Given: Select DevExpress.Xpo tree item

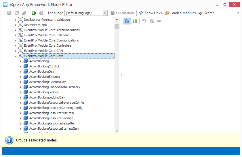Looking at the screenshot, I should (35, 25).
